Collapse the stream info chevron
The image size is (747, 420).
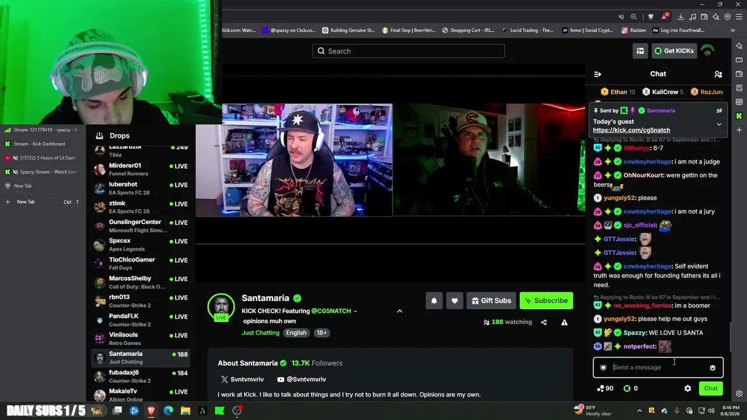(x=400, y=311)
